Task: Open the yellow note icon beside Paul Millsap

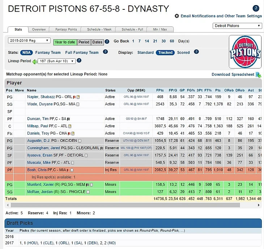Action: [x=70, y=126]
